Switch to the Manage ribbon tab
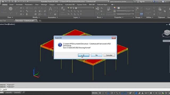 [x=44, y=5]
